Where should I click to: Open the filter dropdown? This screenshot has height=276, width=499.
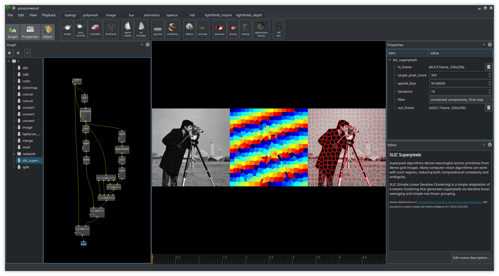click(461, 100)
